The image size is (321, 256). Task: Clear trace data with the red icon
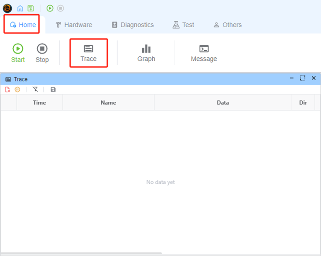tap(7, 89)
